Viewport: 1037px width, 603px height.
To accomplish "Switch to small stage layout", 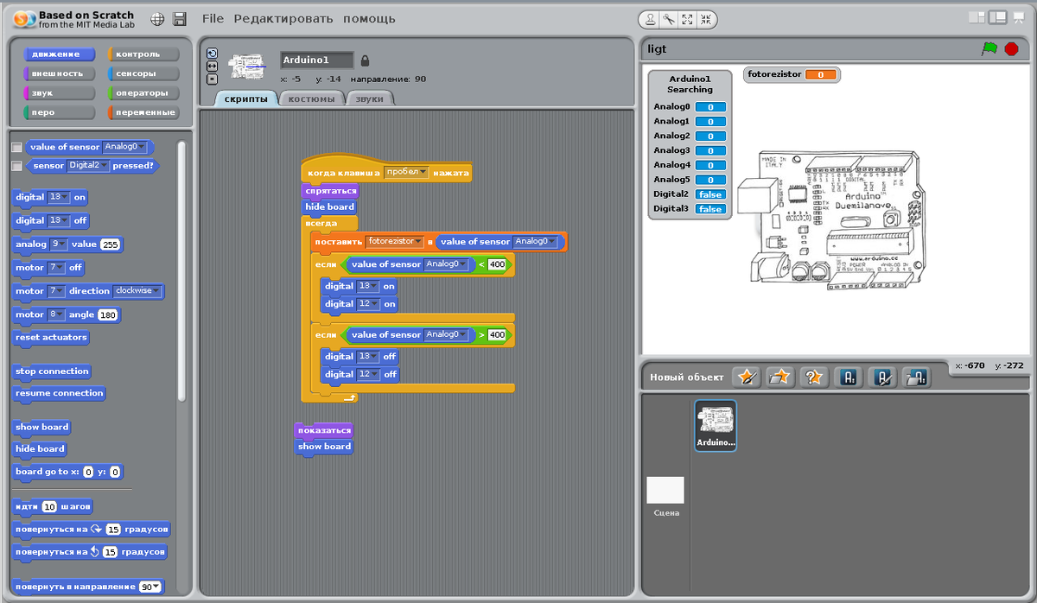I will coord(977,16).
